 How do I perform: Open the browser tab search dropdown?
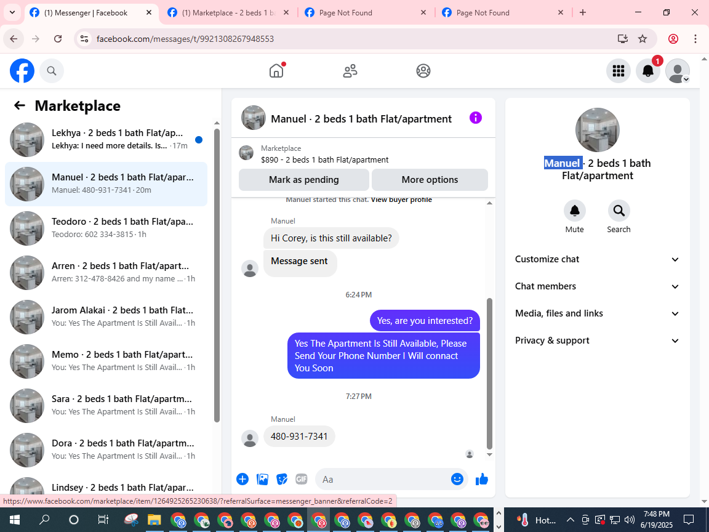[x=12, y=13]
